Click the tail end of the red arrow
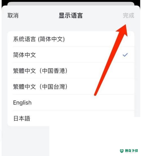Screen dimensions: 141x156 (95, 94)
